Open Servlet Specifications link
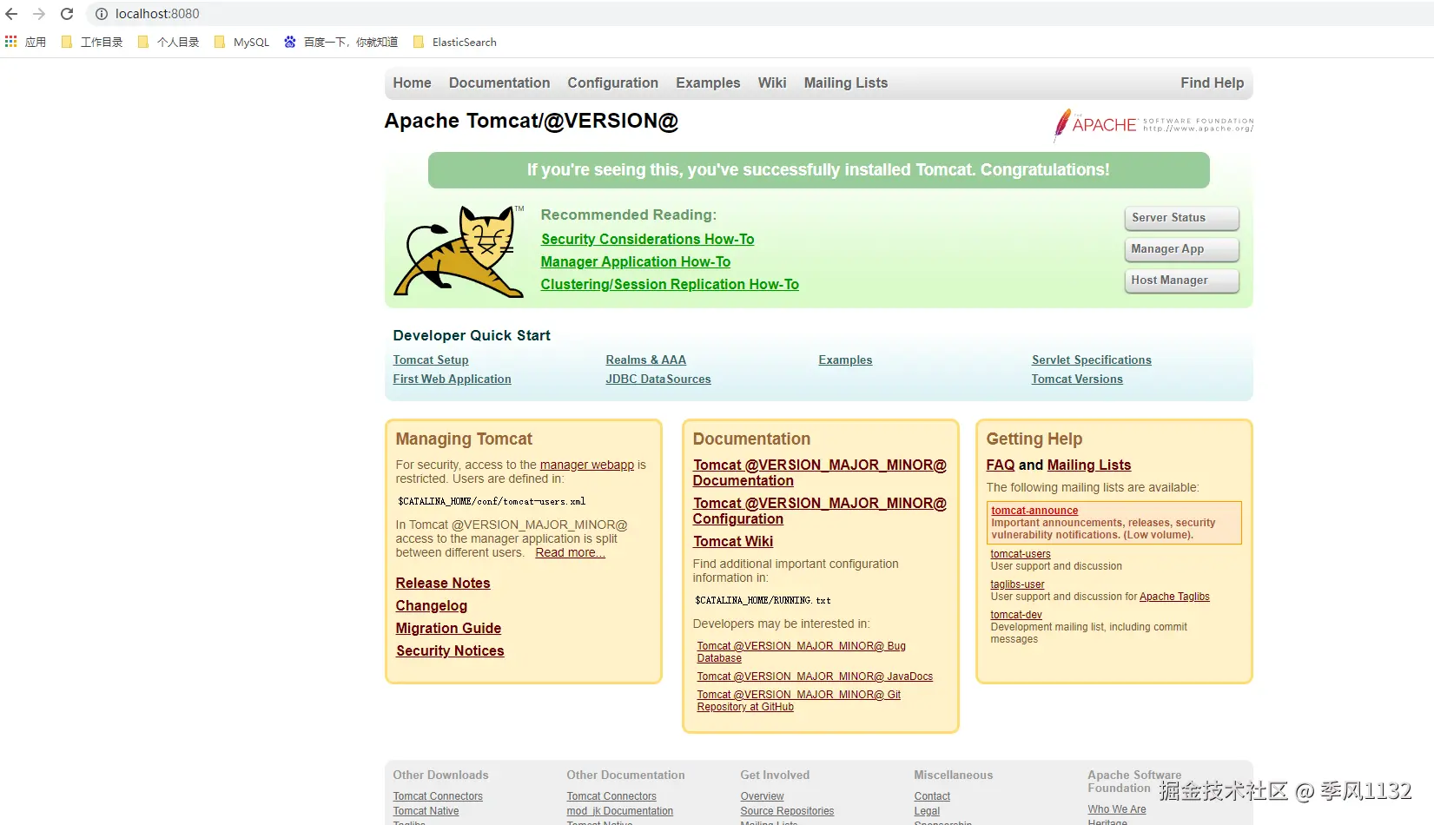Screen dimensions: 1434x825 click(1092, 360)
